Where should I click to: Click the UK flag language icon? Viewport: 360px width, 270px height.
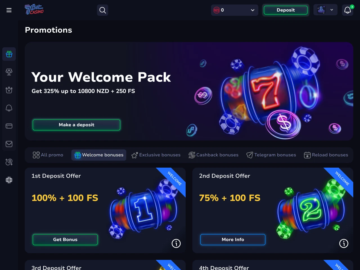coord(9,180)
